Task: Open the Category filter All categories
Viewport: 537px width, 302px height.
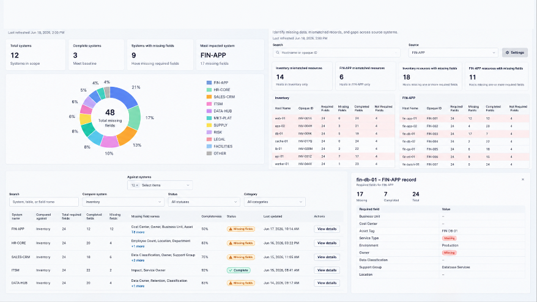Action: tap(275, 202)
